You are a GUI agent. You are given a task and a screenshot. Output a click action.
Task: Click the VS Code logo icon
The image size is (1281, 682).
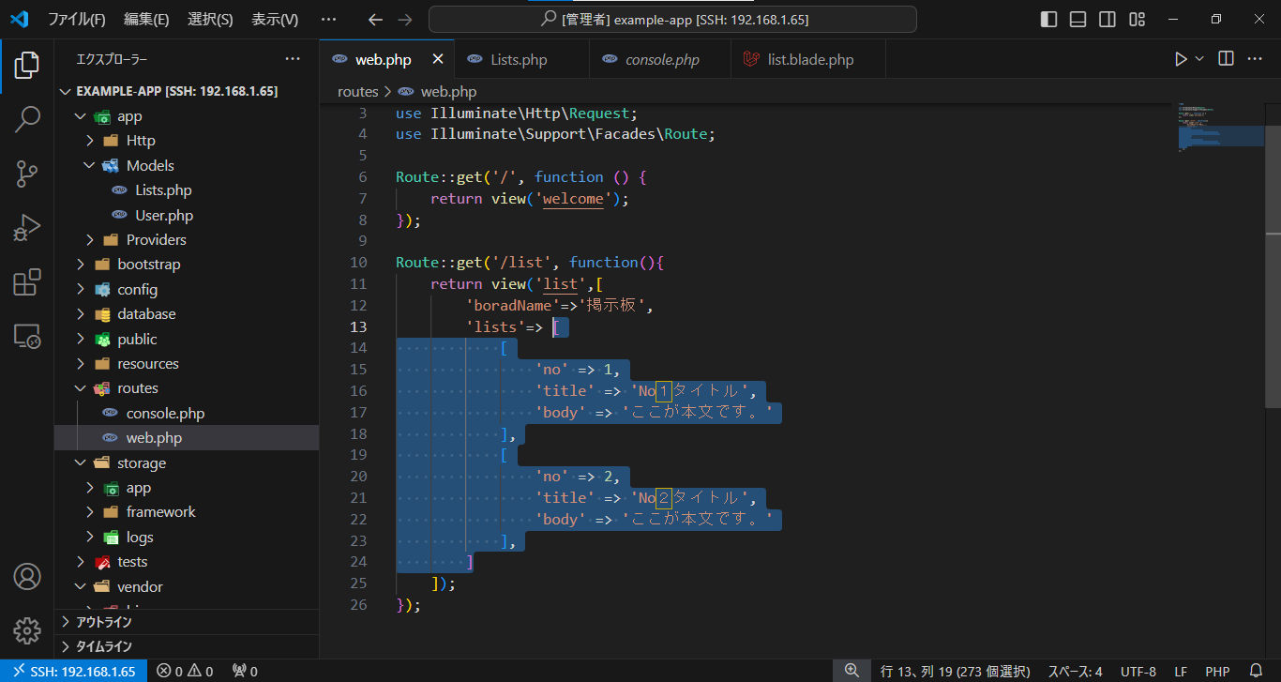point(20,19)
